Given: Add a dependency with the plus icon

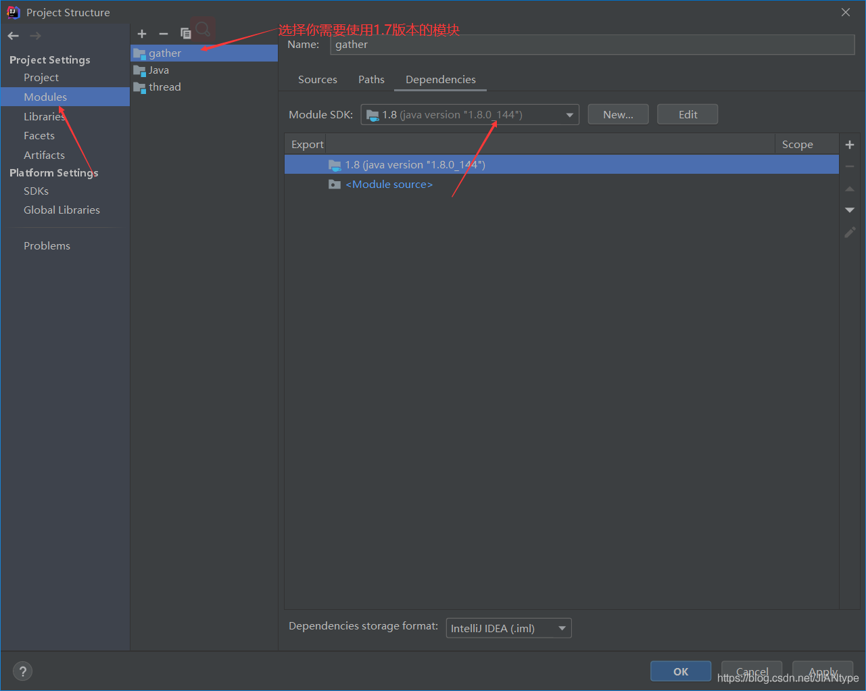Looking at the screenshot, I should click(850, 145).
